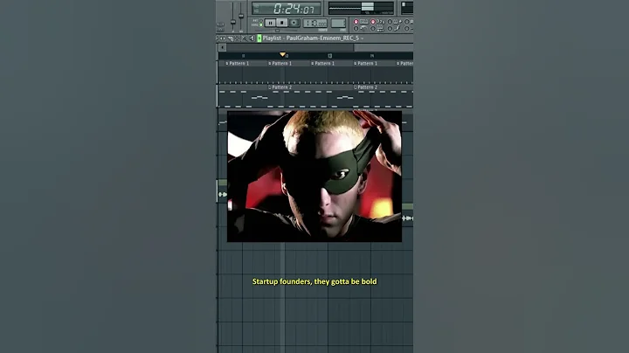Click the leftmost Playlist toolbar double-arrow icon
Screen dimensions: 629x353
coord(223,38)
